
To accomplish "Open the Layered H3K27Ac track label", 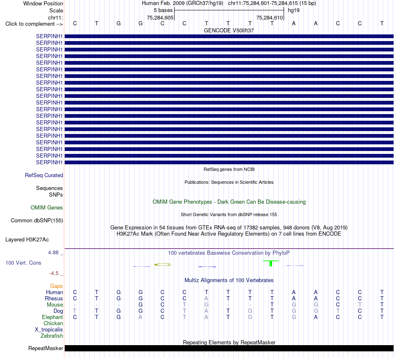I will [x=27, y=240].
